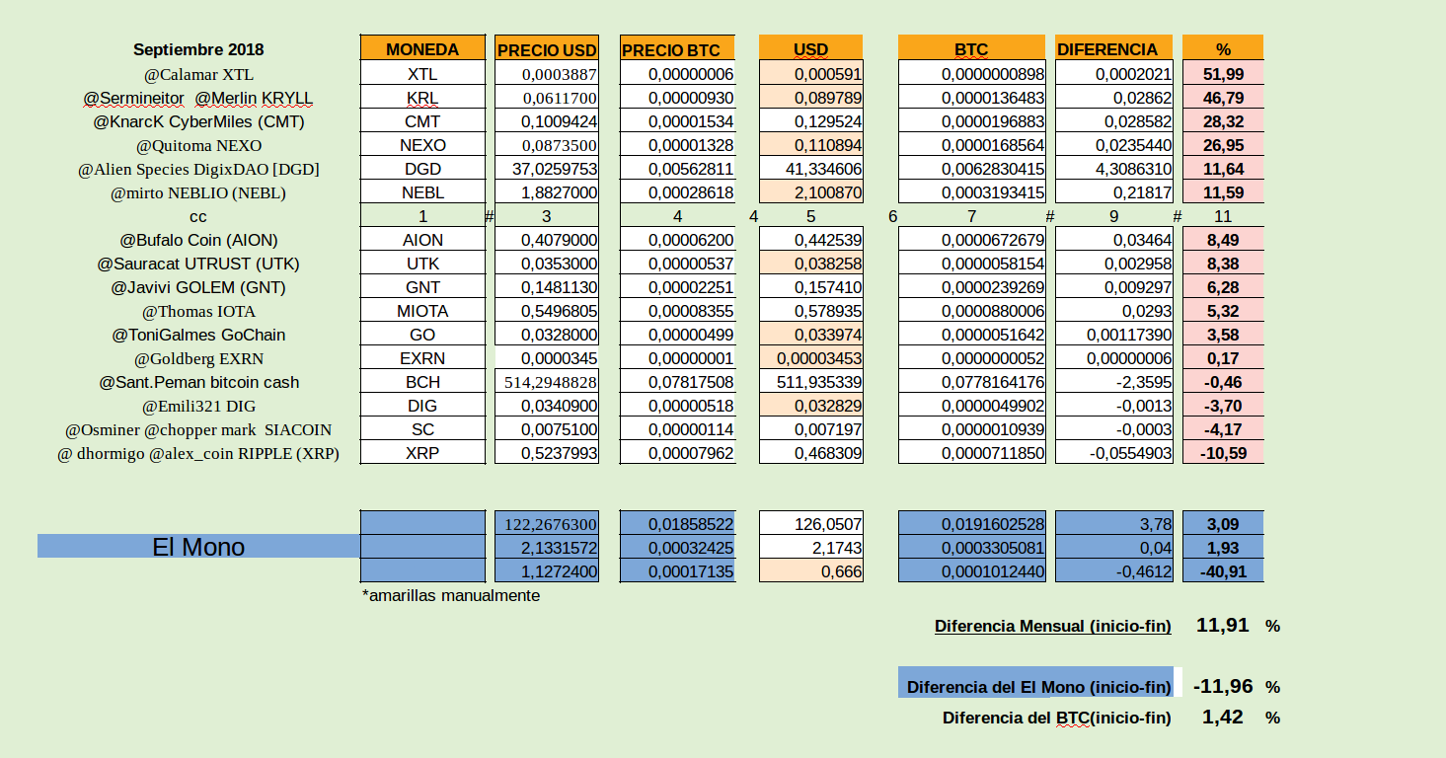Click the *amarillas manualmente note
The width and height of the screenshot is (1446, 758).
point(451,595)
